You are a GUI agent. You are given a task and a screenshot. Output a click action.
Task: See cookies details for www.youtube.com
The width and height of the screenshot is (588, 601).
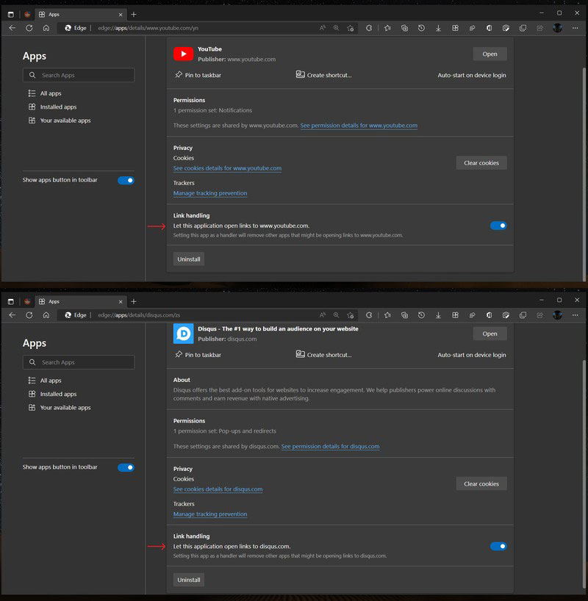click(x=227, y=168)
